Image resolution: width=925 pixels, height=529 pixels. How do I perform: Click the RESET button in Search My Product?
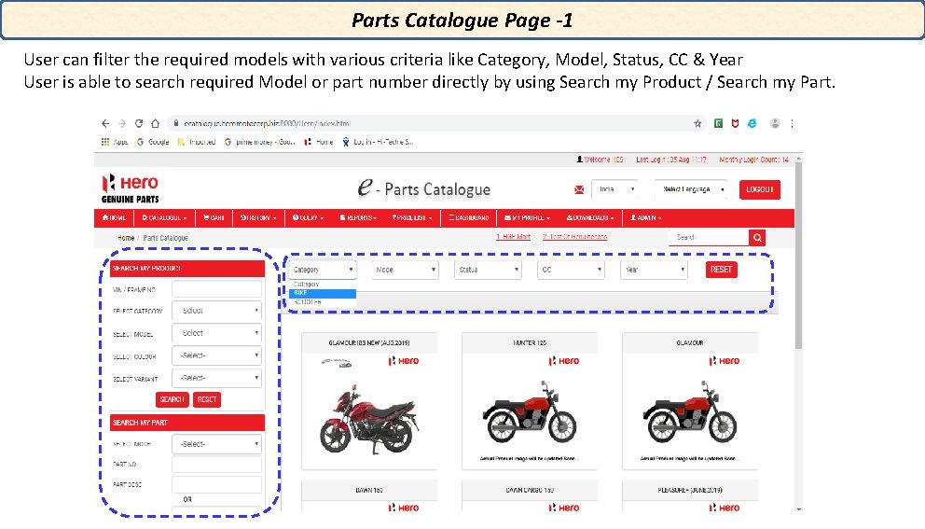(x=206, y=399)
